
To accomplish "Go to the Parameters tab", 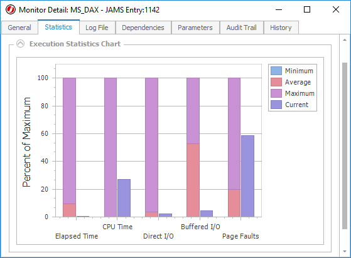I will point(195,28).
